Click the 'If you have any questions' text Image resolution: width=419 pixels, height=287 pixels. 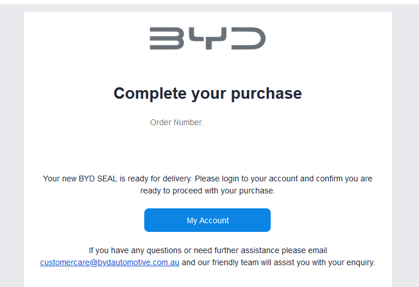point(137,250)
